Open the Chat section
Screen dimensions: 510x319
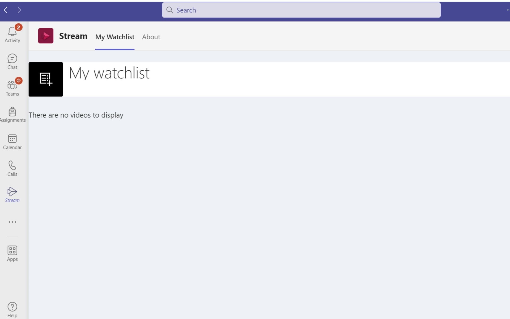[12, 62]
